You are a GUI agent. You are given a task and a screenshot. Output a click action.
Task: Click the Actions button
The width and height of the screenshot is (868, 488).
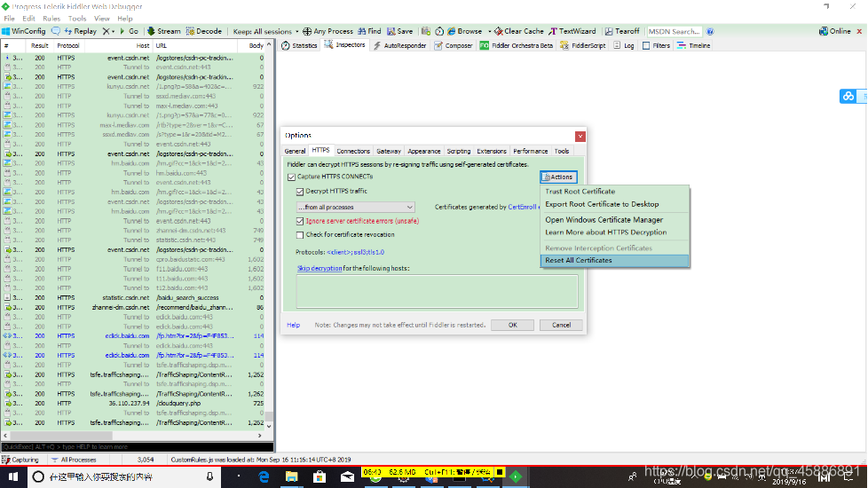(558, 177)
